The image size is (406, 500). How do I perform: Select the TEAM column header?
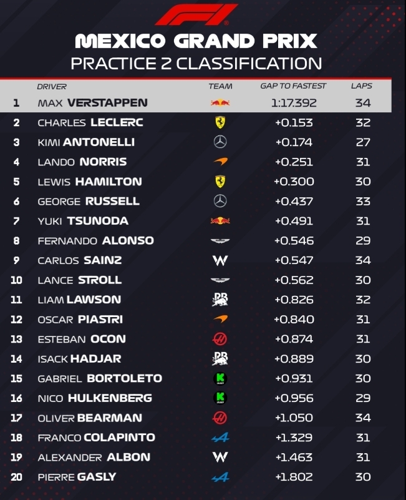tap(220, 87)
